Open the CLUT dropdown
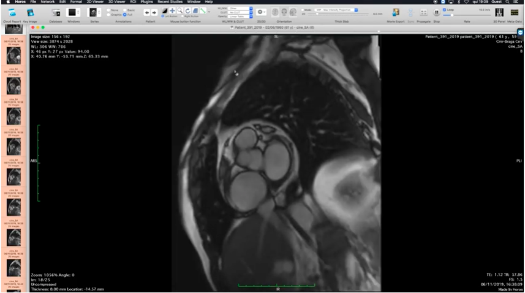 [x=240, y=12]
